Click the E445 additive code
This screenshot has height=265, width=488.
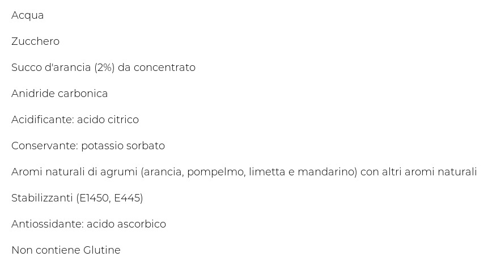127,198
